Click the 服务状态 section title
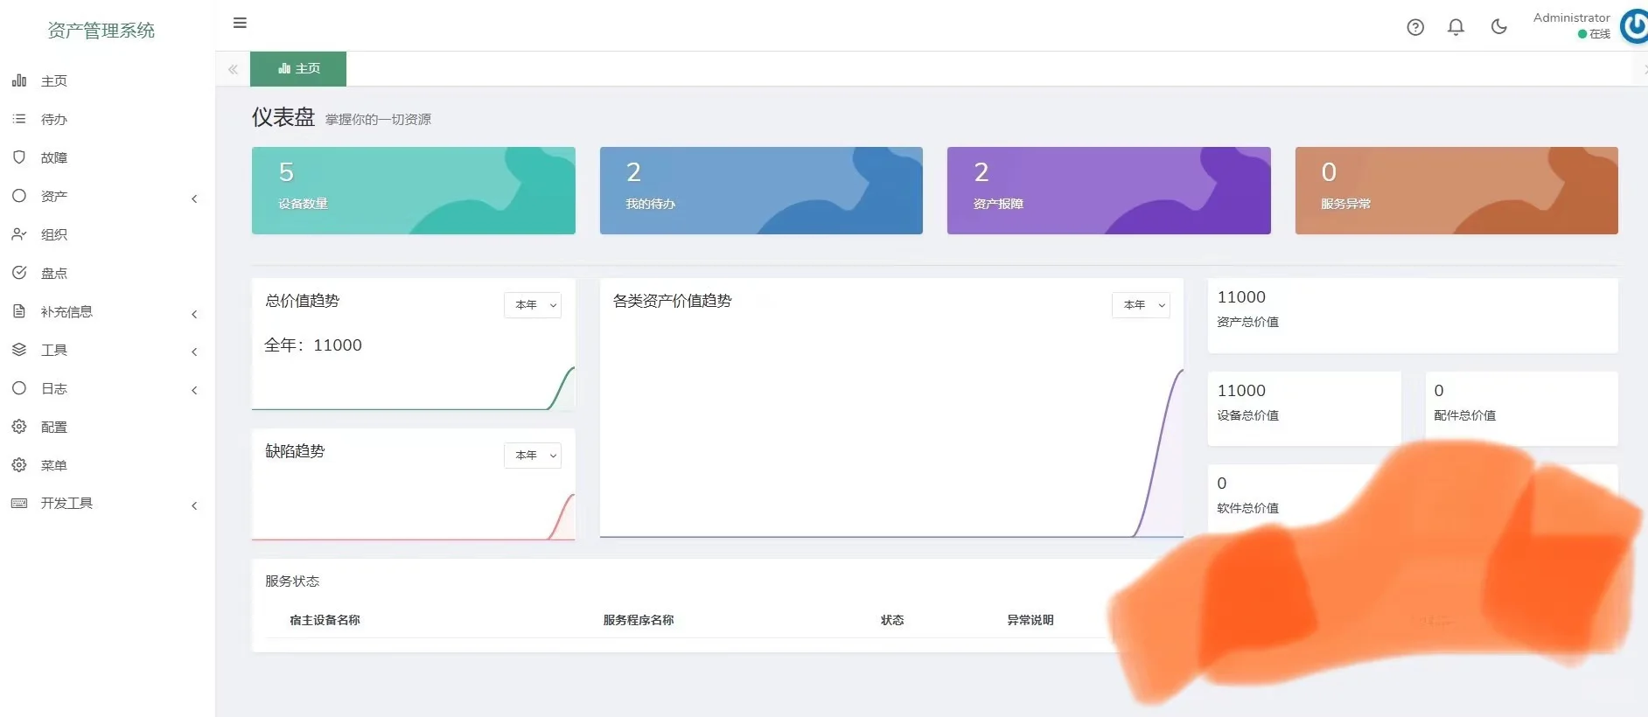 point(292,581)
